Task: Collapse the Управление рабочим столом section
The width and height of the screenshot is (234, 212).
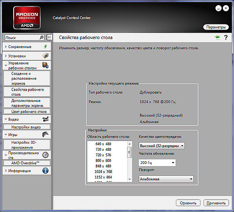Action: [x=6, y=65]
